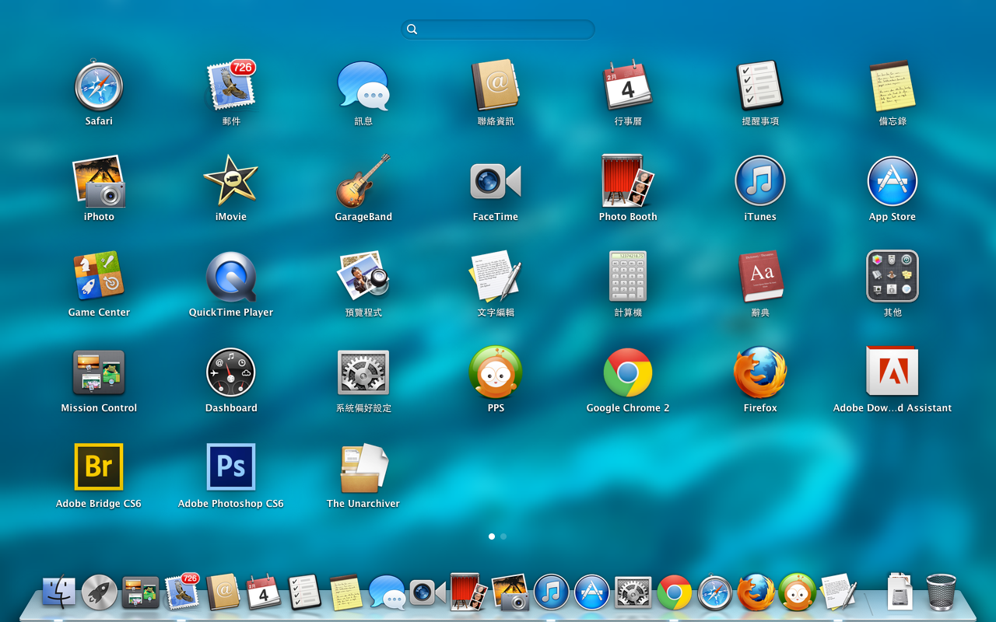
Task: Open Safari from the Dock
Action: point(715,592)
